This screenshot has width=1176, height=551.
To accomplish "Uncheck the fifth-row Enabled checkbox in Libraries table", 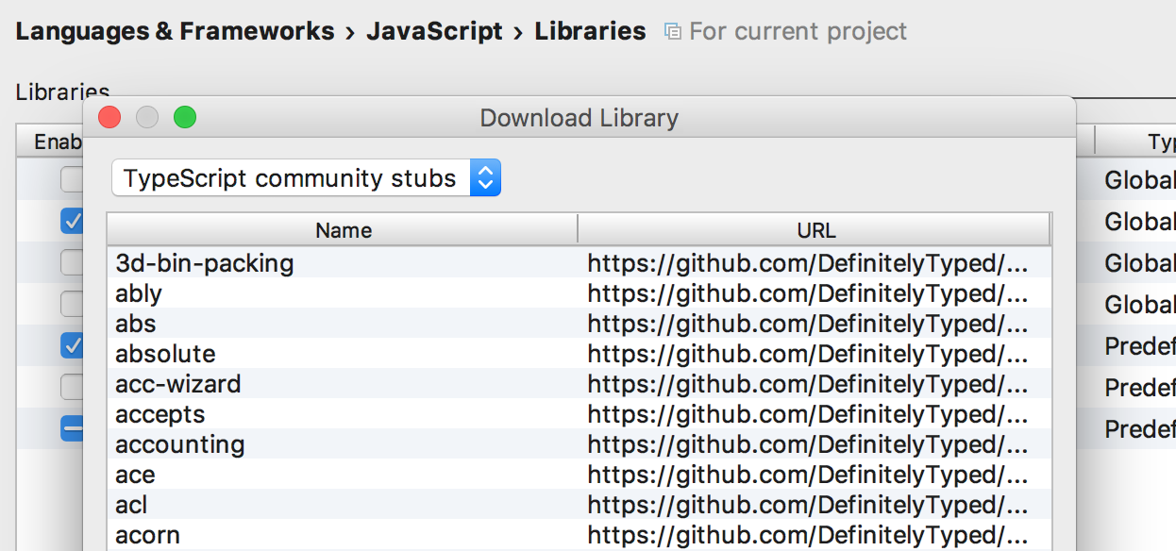I will 72,345.
